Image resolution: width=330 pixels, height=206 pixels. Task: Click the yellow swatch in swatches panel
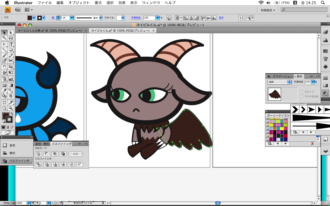(x=271, y=125)
